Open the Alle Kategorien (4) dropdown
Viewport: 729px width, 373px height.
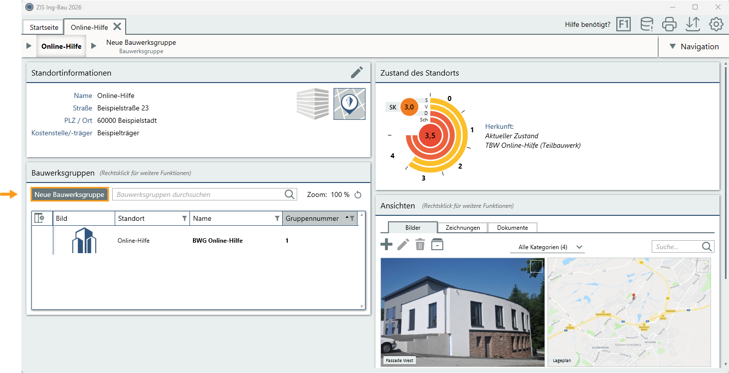(547, 247)
